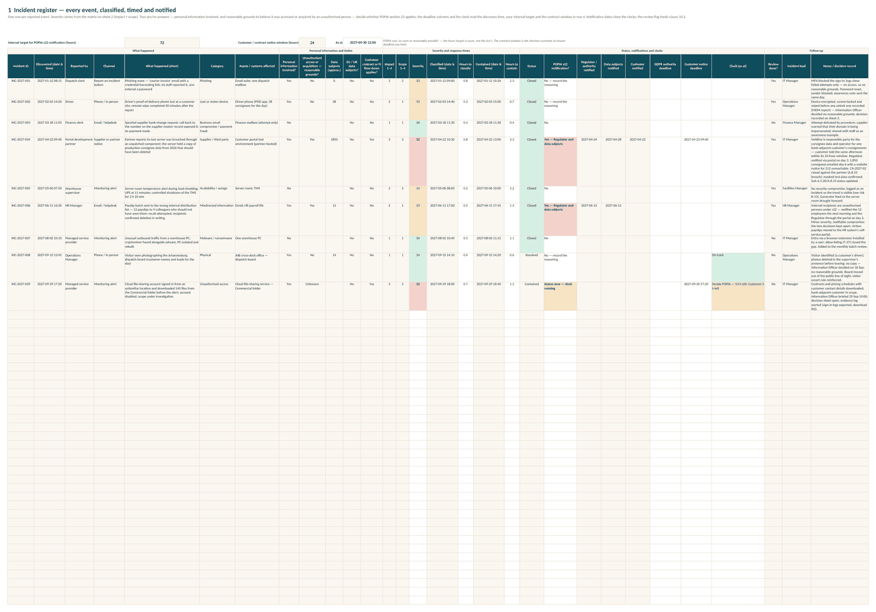Click the 'Status, notifications and clocks' group header
The image size is (876, 612).
(642, 51)
